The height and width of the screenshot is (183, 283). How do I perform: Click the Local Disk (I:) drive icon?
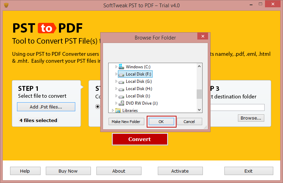pos(121,96)
